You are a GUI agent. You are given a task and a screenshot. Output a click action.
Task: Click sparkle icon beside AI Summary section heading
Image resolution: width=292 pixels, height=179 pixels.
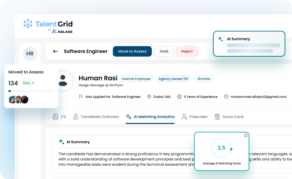[x=62, y=142]
